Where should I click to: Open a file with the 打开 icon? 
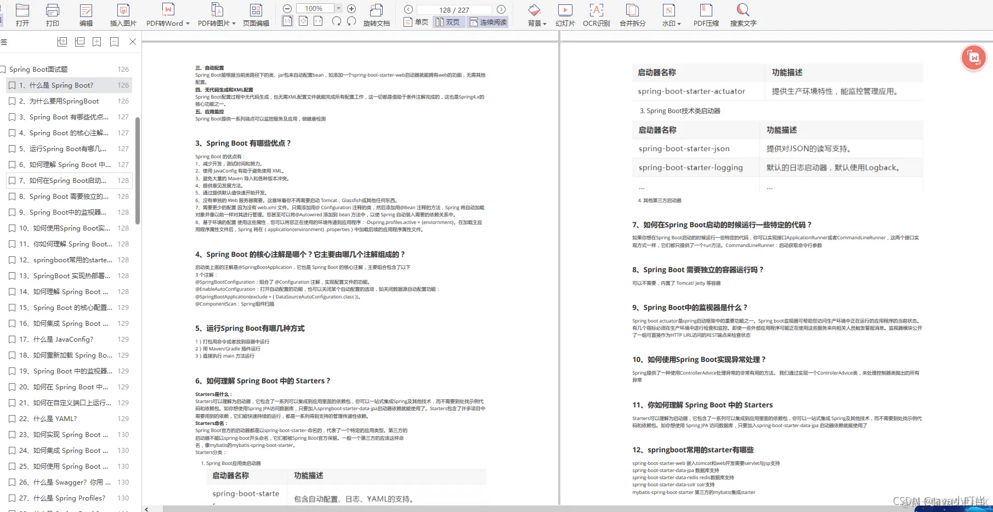[x=22, y=10]
